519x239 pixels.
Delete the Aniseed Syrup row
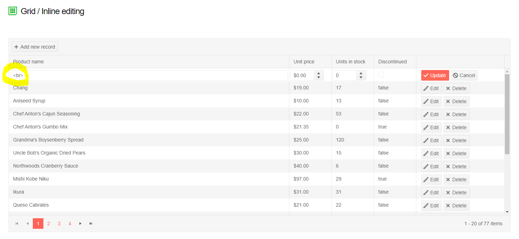click(456, 101)
